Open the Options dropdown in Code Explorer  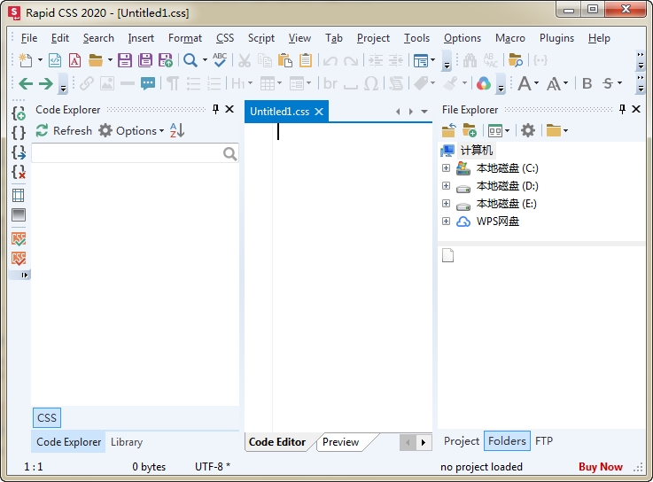coord(132,131)
